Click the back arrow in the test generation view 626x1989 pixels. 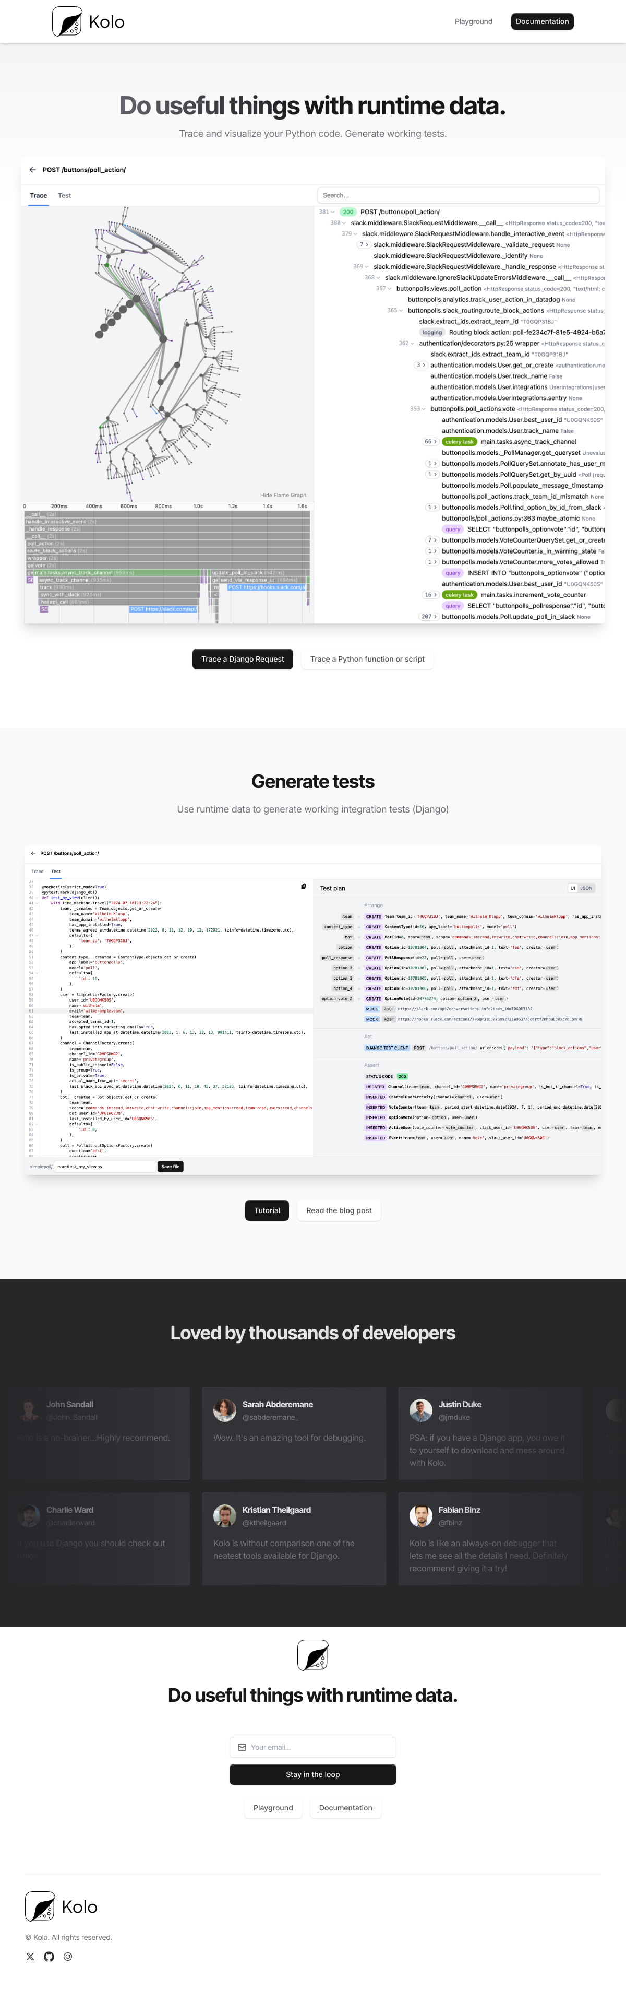(33, 853)
